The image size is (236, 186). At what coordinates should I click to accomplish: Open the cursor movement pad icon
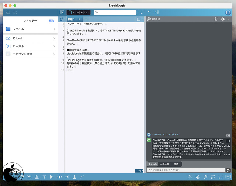pyautogui.click(x=59, y=177)
